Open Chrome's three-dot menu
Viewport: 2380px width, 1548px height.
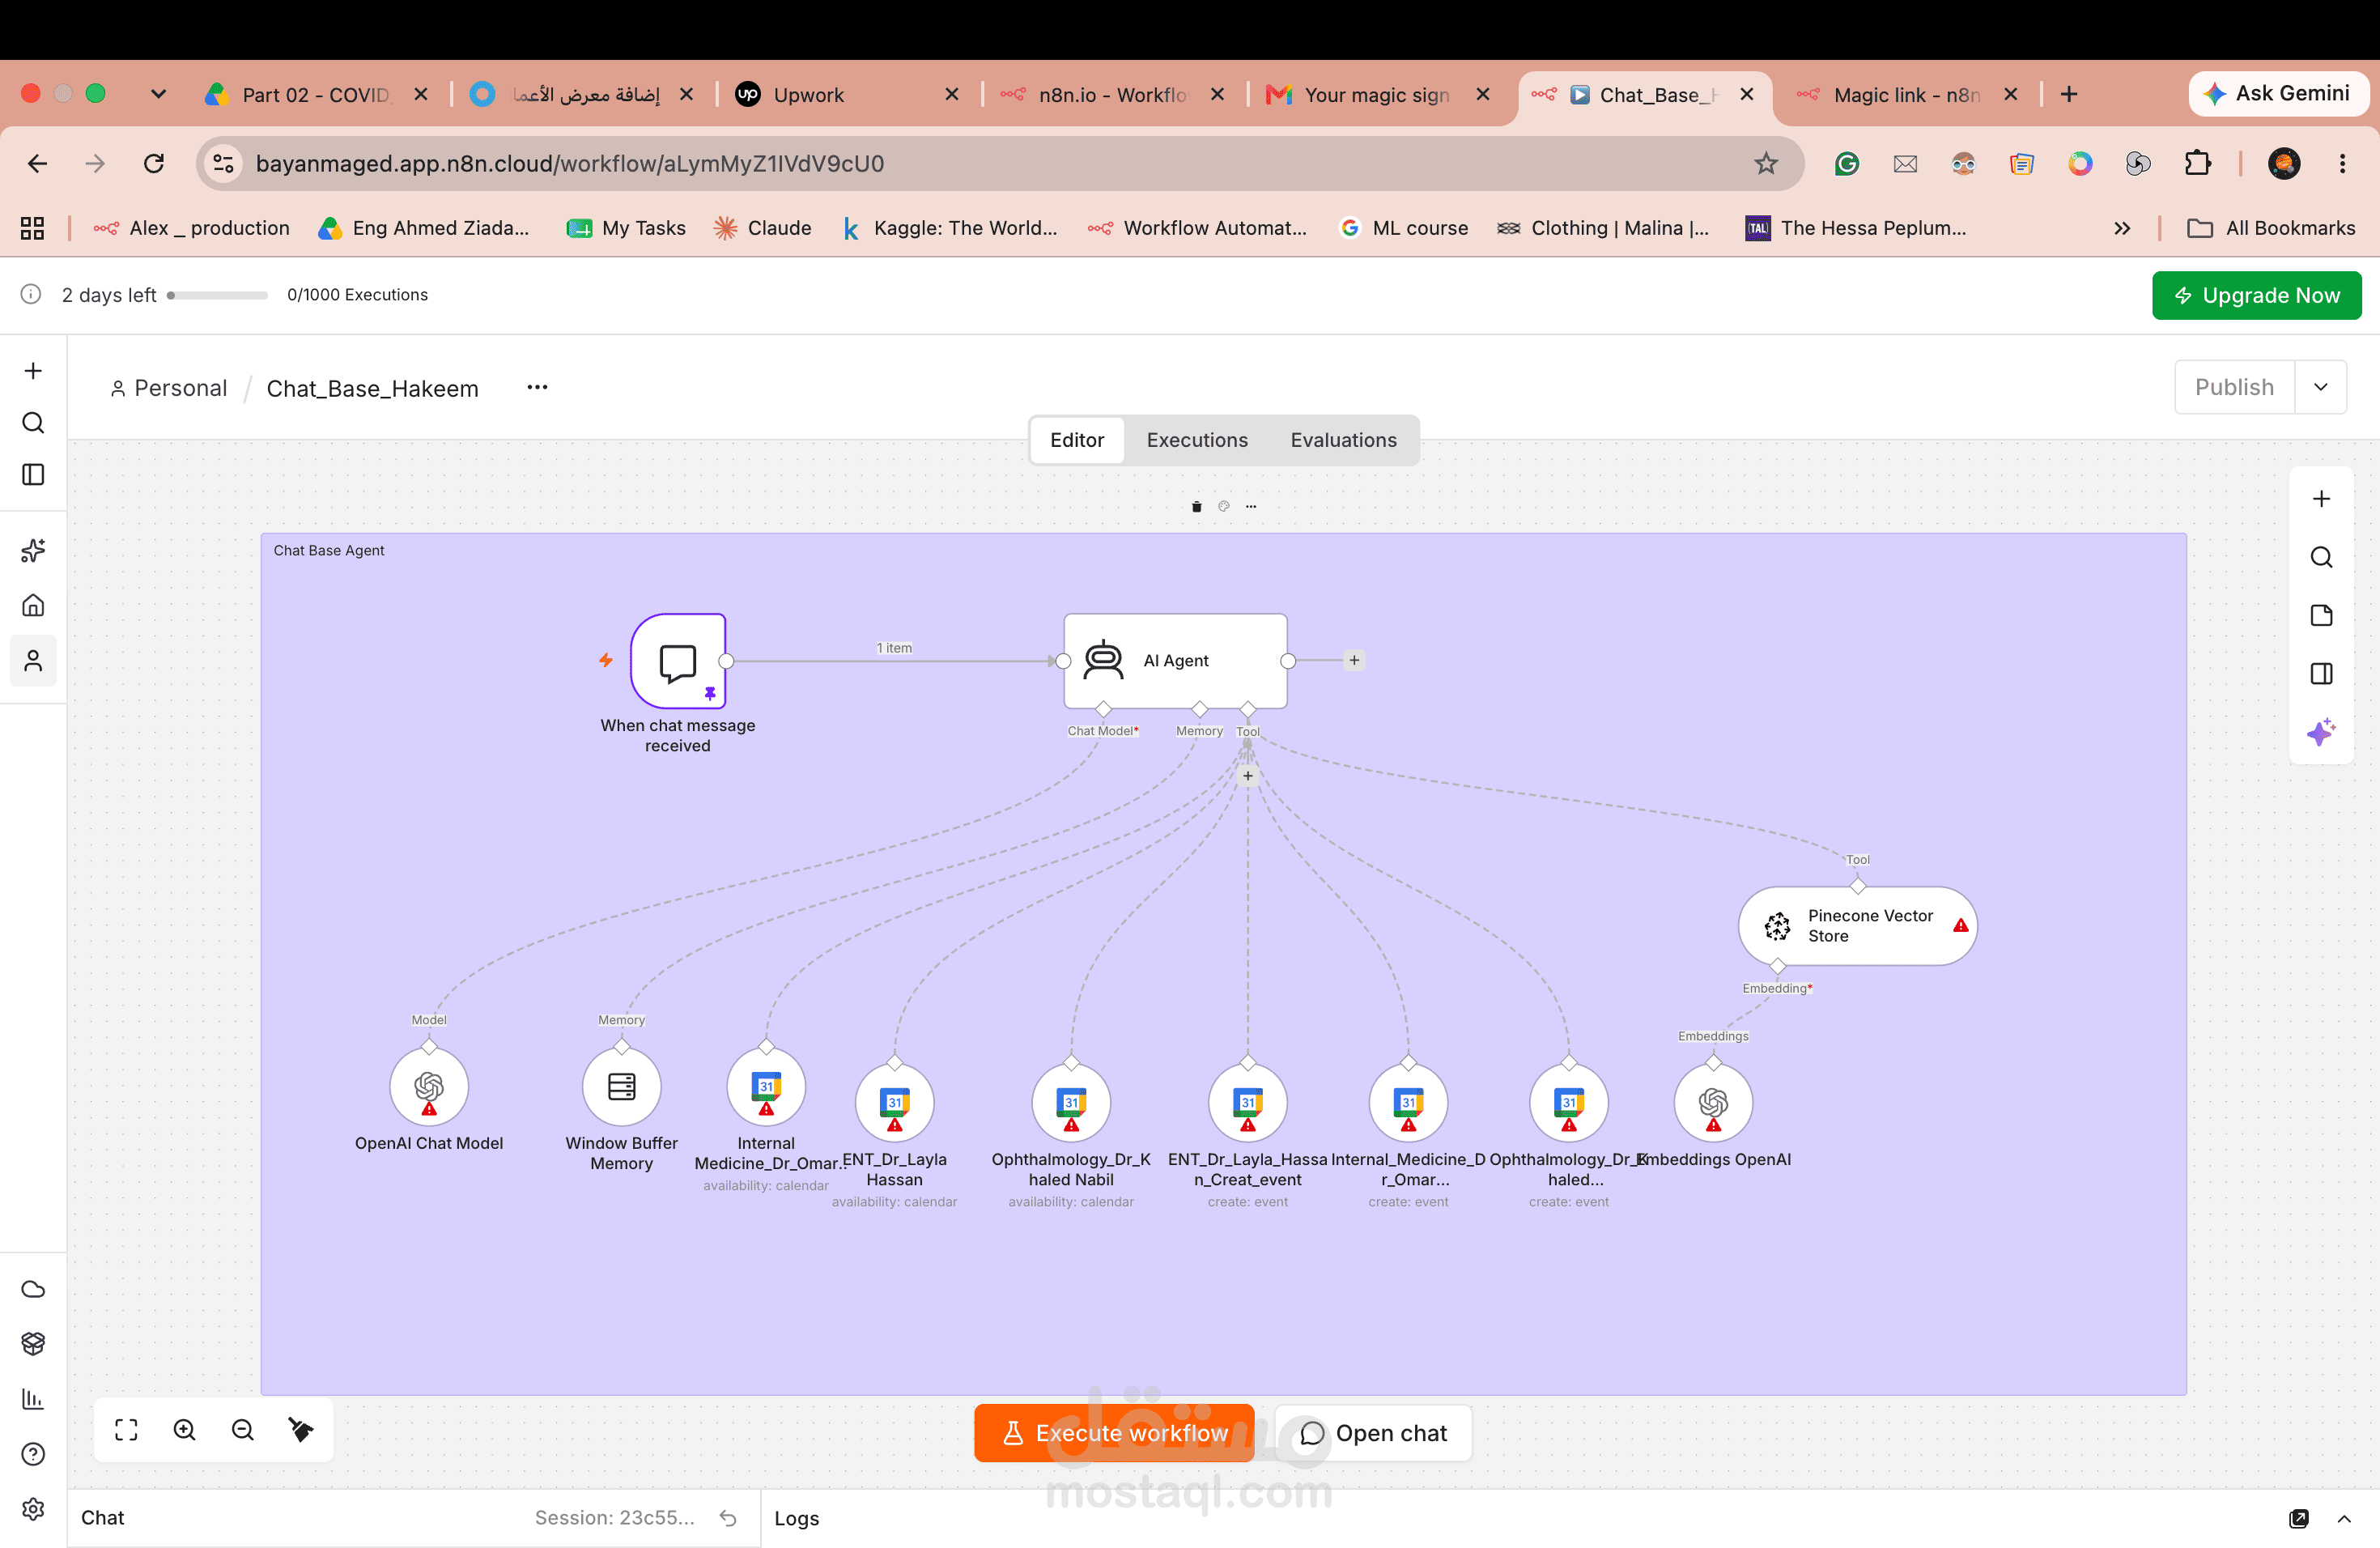click(2342, 163)
